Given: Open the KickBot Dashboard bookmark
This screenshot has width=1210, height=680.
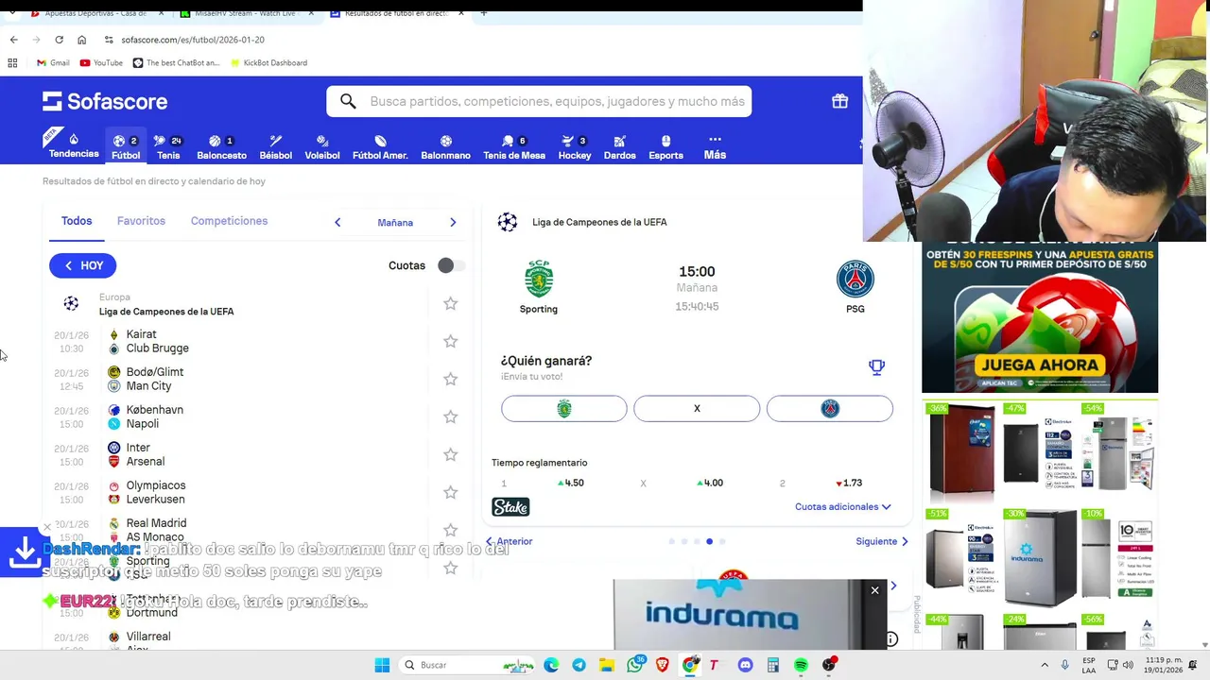Looking at the screenshot, I should (268, 63).
